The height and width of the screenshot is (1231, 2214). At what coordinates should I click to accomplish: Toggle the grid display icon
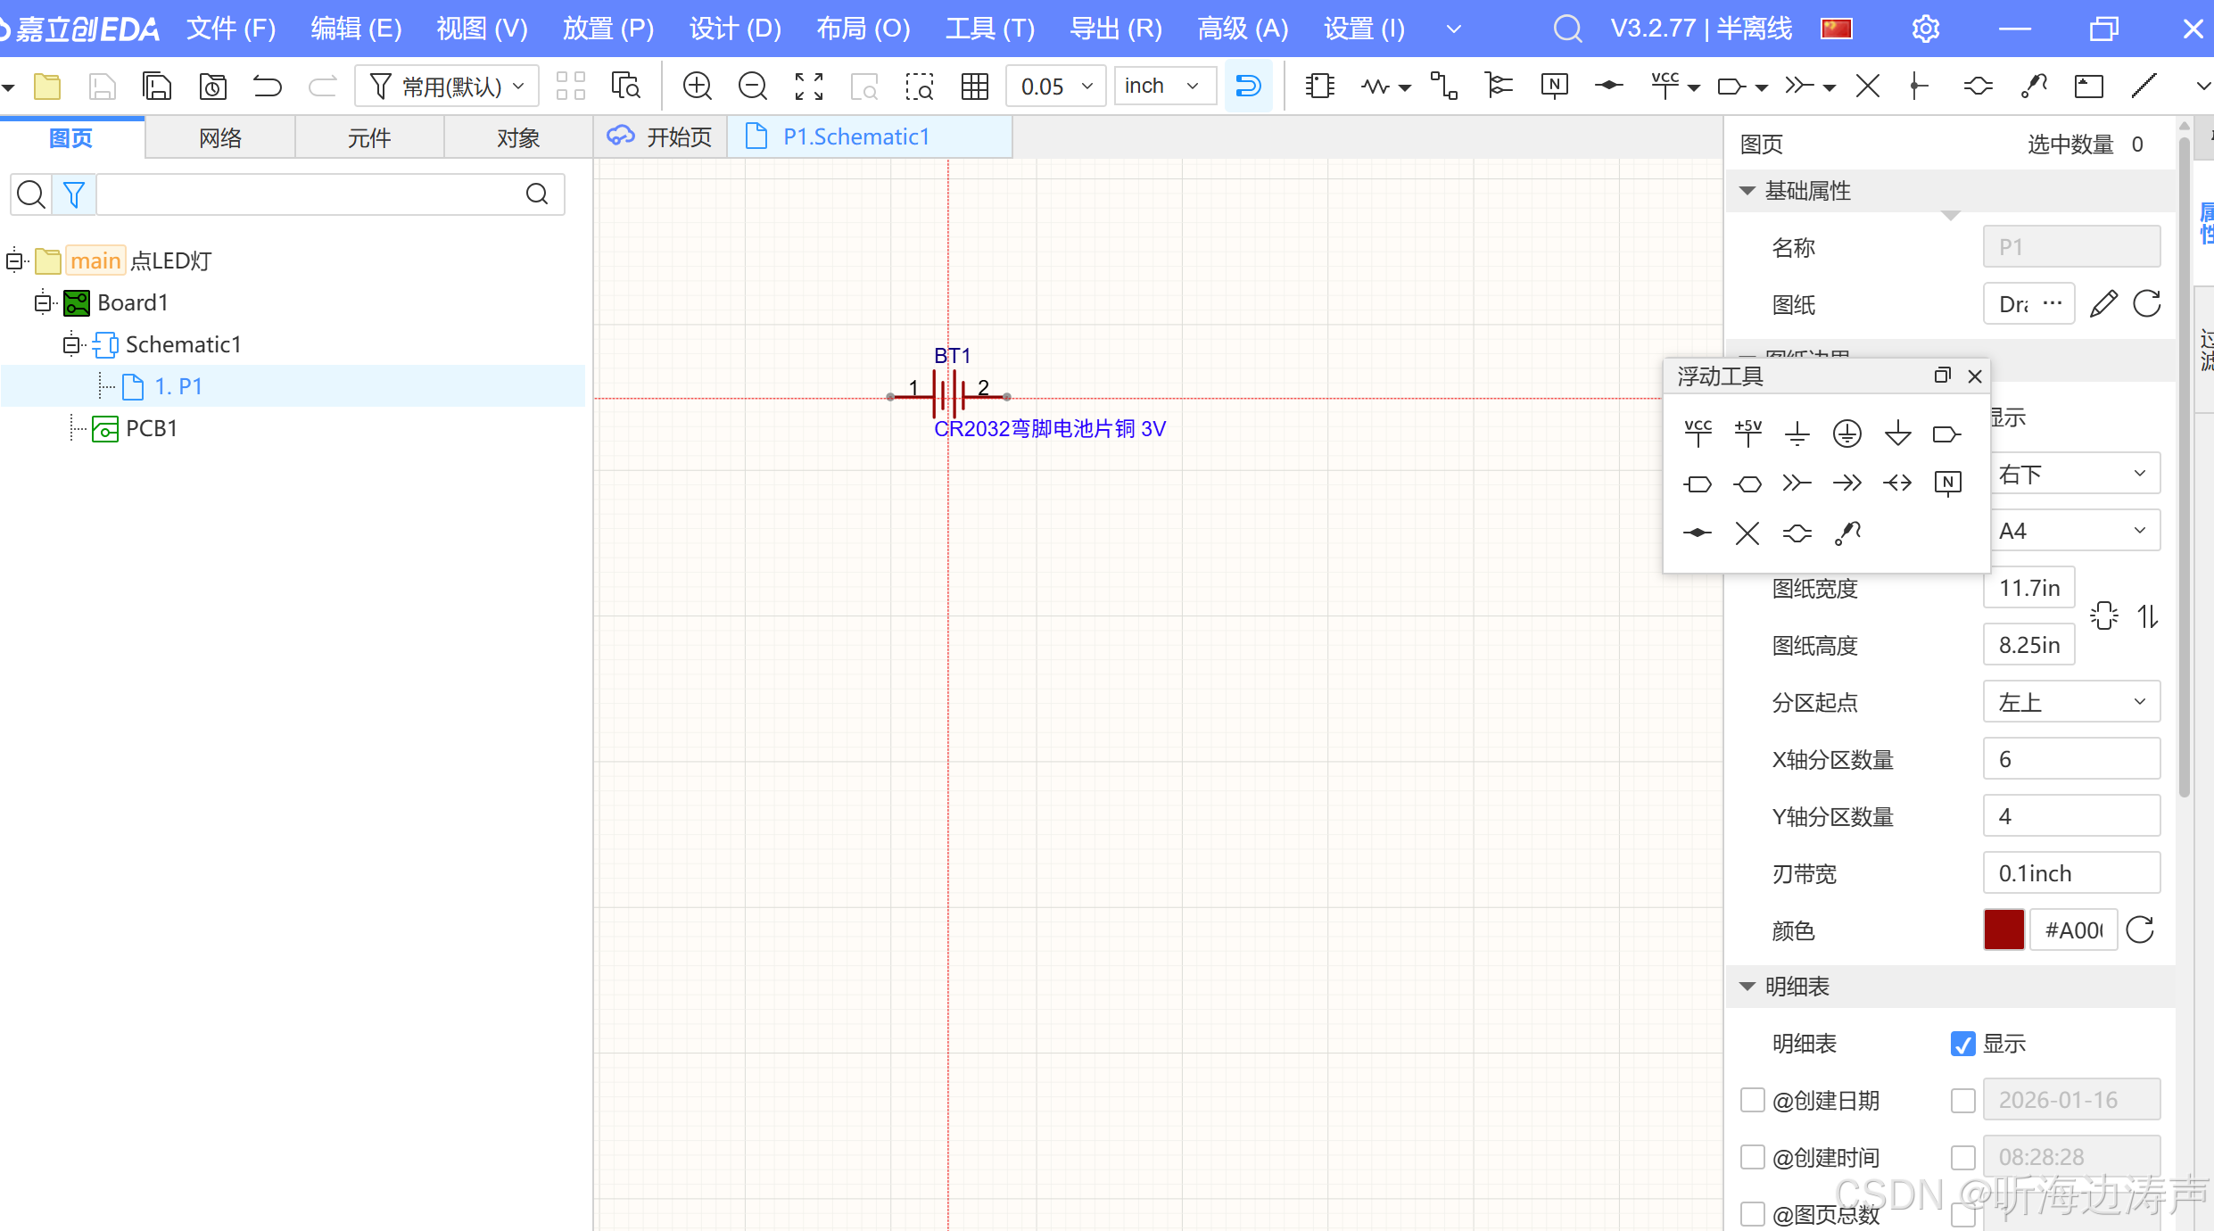(x=974, y=87)
